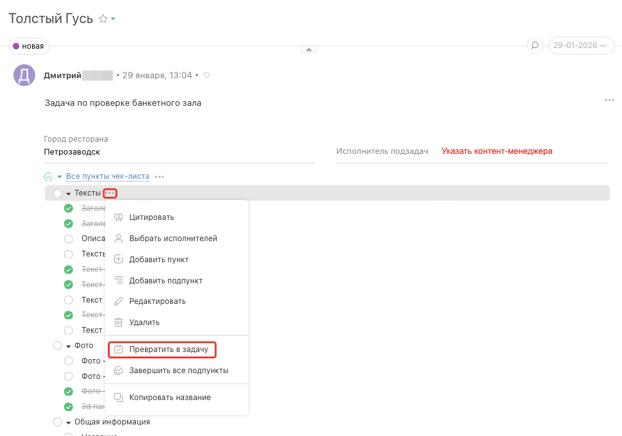
Task: Toggle the Фото item checkbox
Action: tap(58, 346)
